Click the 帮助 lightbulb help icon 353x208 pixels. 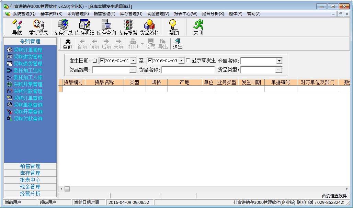pos(174,27)
